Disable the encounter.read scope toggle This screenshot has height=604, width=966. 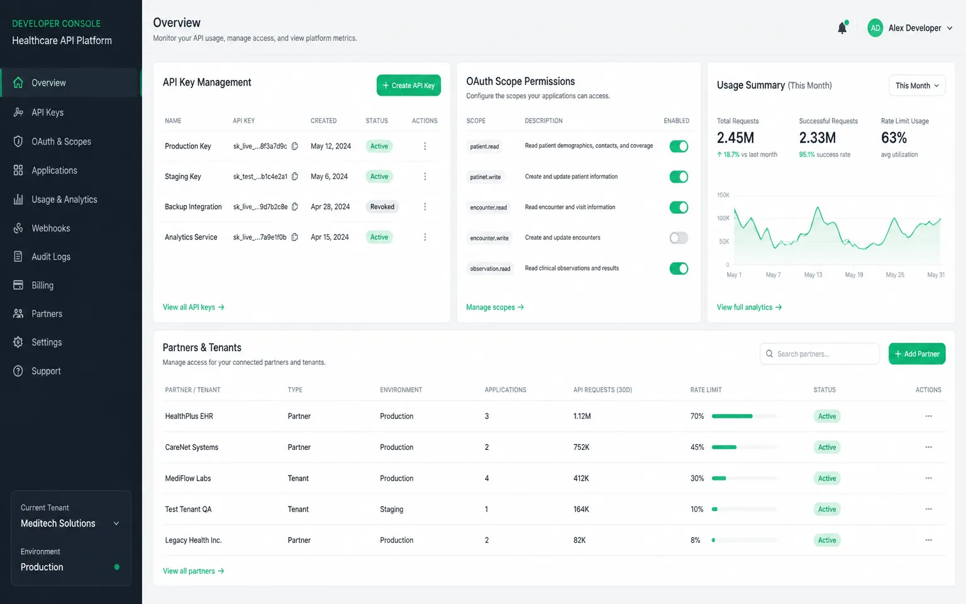coord(679,207)
